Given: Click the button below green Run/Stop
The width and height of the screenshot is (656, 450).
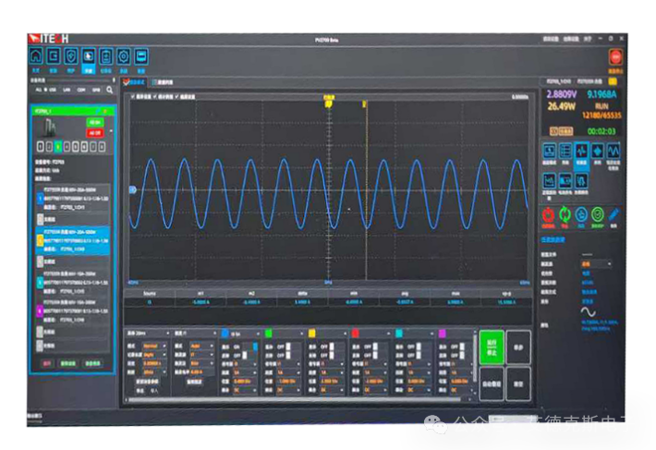Looking at the screenshot, I should tap(492, 383).
